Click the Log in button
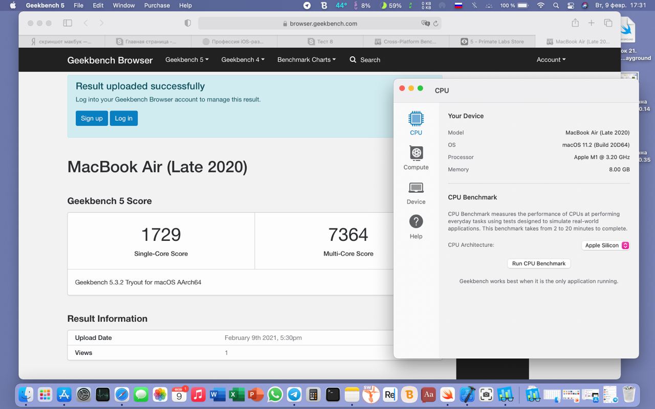 pyautogui.click(x=123, y=118)
